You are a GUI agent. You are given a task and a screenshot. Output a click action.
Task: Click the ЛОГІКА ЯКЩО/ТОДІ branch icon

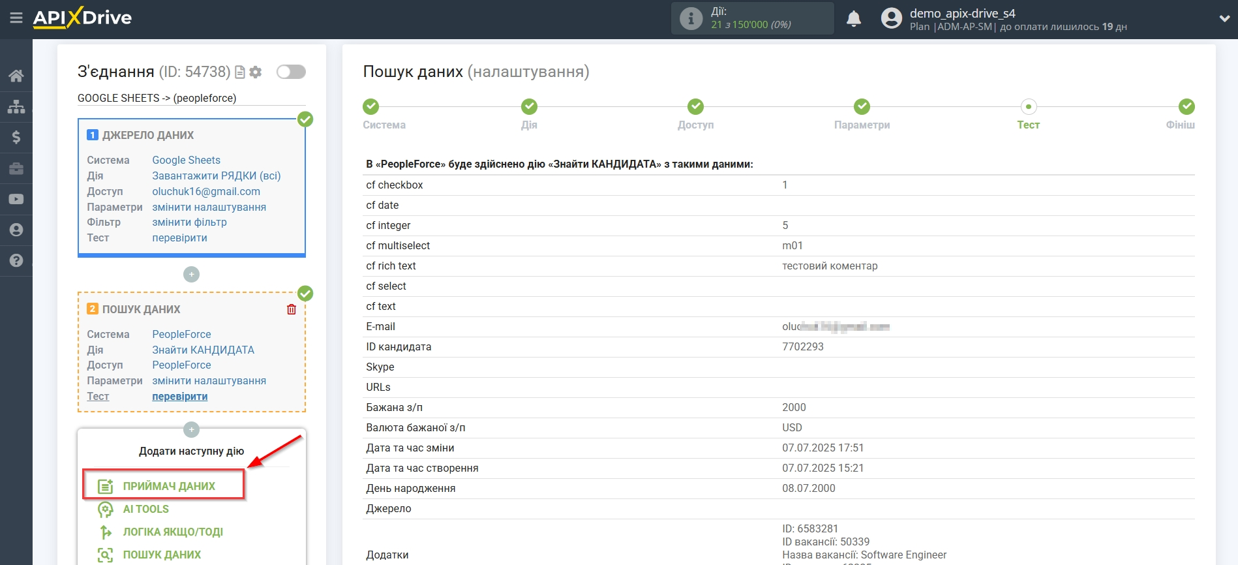click(106, 532)
